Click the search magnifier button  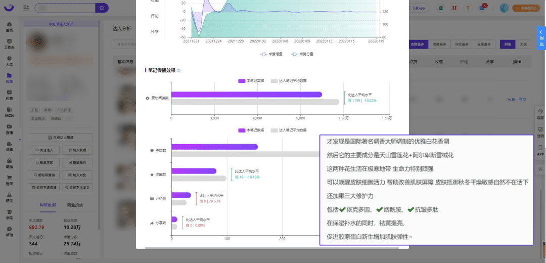point(102,8)
